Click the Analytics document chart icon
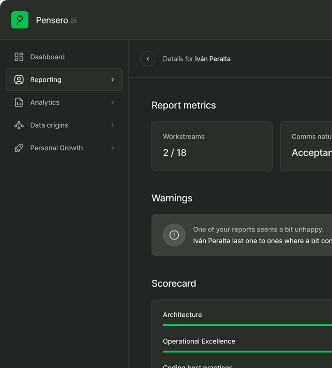 coord(19,102)
